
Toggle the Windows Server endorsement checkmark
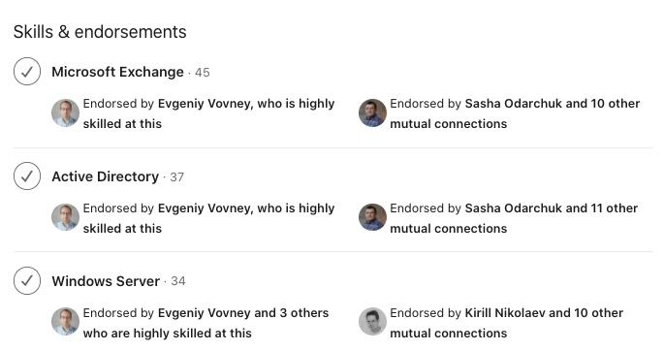(27, 280)
